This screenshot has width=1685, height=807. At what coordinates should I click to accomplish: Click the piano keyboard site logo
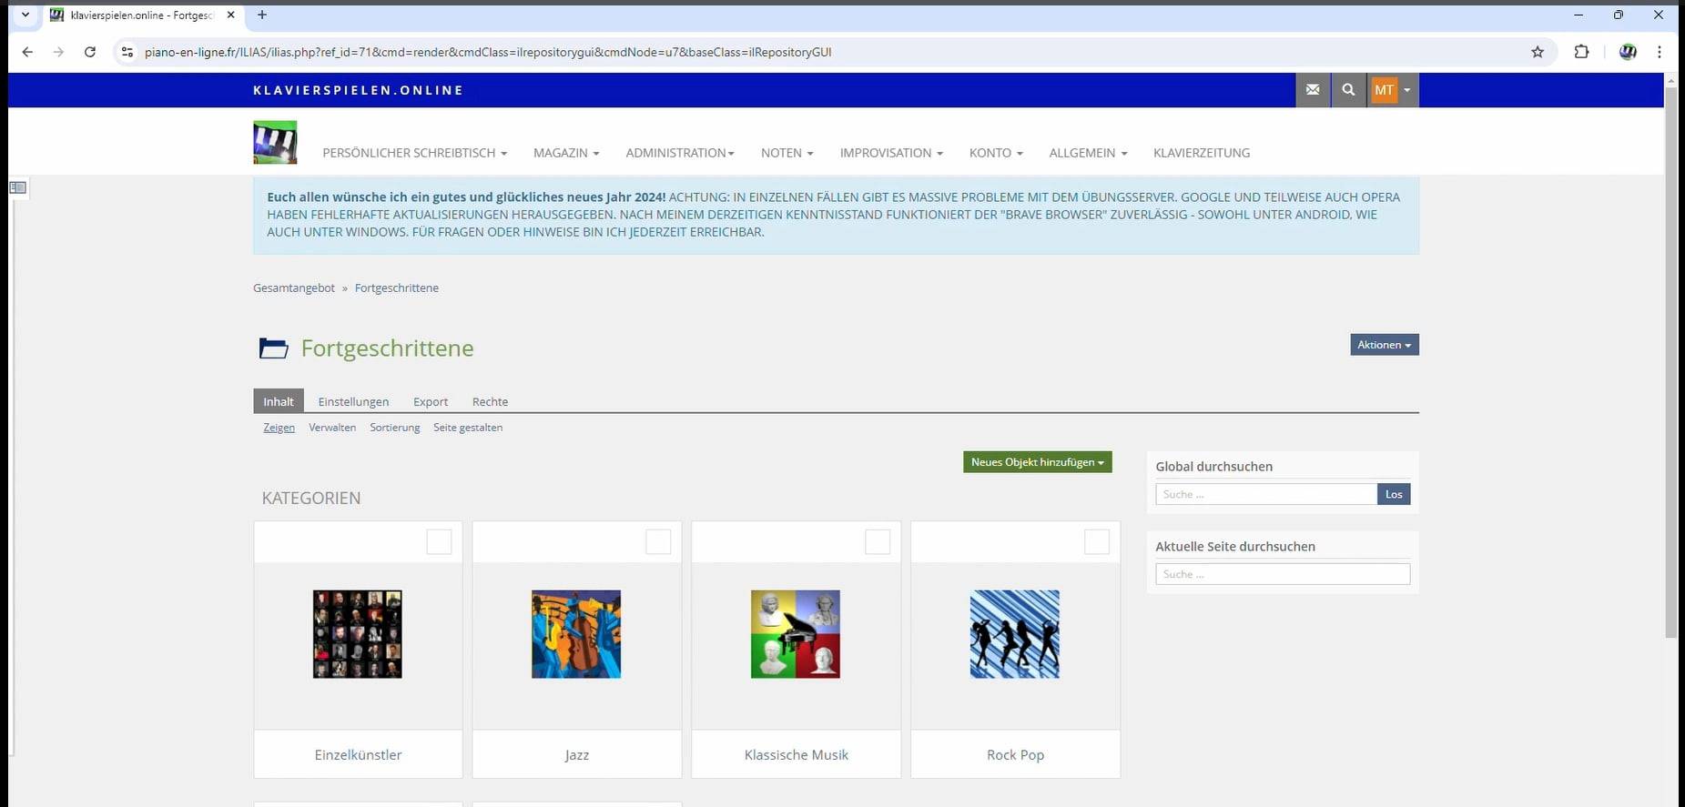click(275, 143)
